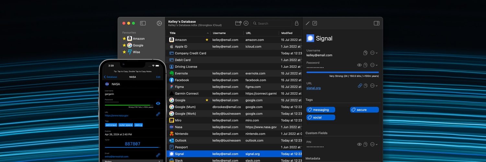The image size is (486, 162).
Task: Focus the Search field
Action: tap(271, 23)
